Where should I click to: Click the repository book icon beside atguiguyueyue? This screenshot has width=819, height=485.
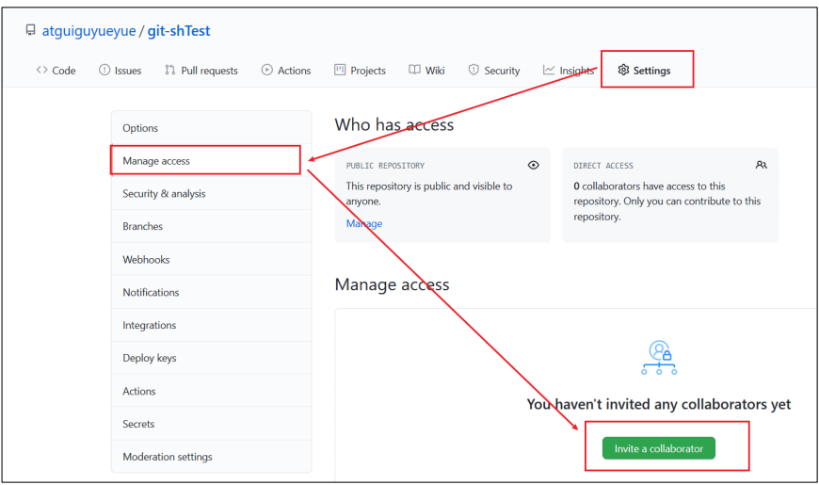(x=31, y=30)
